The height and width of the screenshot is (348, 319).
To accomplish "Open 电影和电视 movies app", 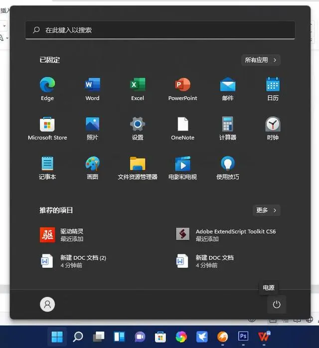I will (x=182, y=168).
